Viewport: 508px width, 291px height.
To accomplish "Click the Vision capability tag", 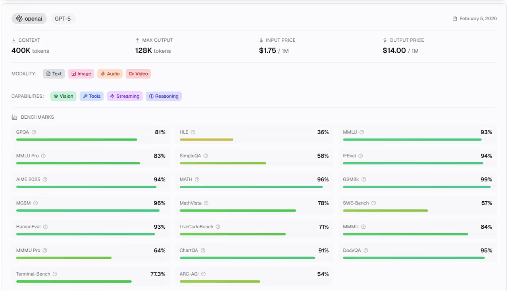I will (63, 96).
